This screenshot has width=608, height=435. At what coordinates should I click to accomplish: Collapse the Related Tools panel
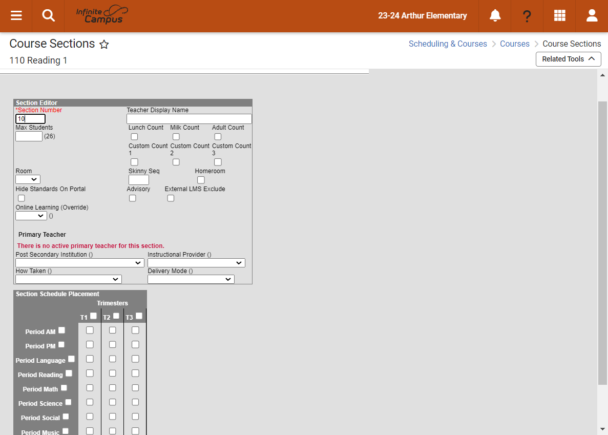(569, 59)
